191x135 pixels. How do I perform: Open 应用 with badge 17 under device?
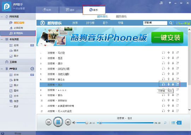(18, 75)
